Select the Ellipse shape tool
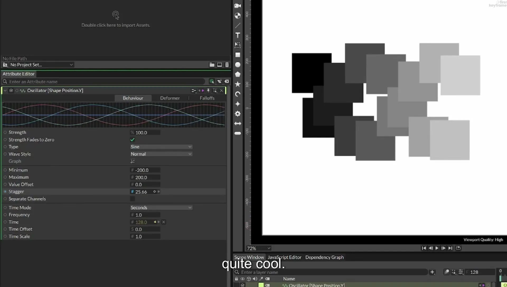The height and width of the screenshot is (287, 507). click(238, 65)
